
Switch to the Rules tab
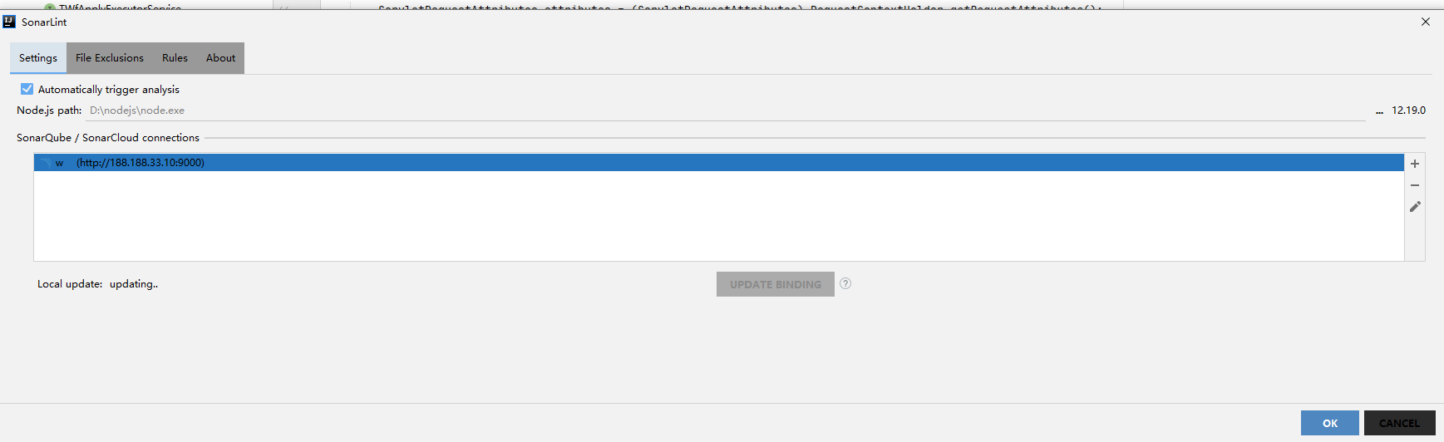click(175, 58)
